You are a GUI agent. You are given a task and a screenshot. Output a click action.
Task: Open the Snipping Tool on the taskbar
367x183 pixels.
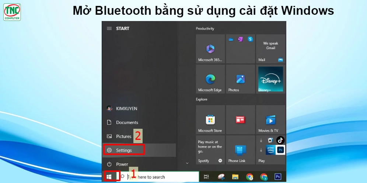pos(221,177)
